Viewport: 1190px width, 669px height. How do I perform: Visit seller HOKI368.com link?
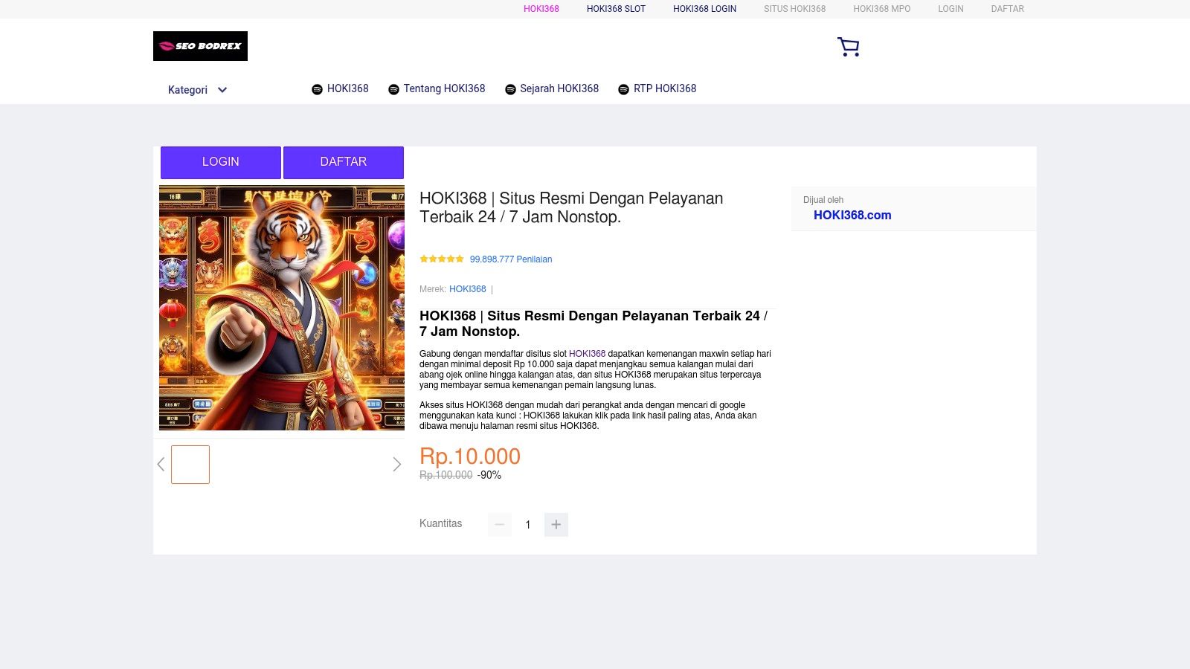click(852, 215)
